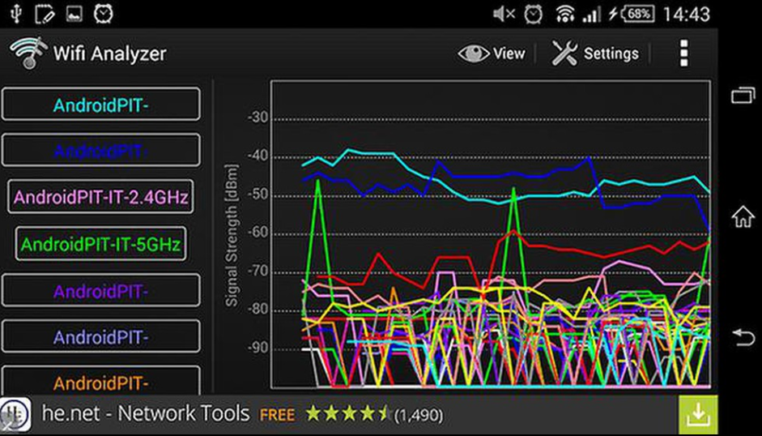
Task: Tap the ad's star rating
Action: point(348,414)
